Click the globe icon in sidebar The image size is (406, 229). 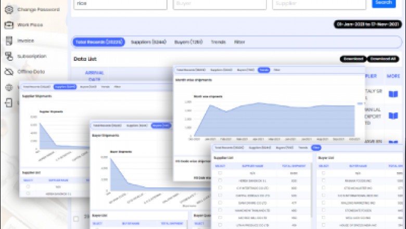pyautogui.click(x=9, y=87)
